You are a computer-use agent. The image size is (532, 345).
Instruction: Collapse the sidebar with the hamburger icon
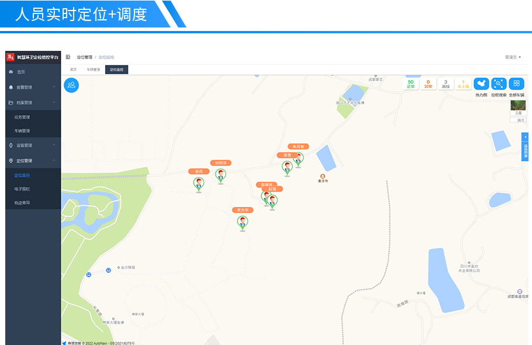click(x=68, y=57)
